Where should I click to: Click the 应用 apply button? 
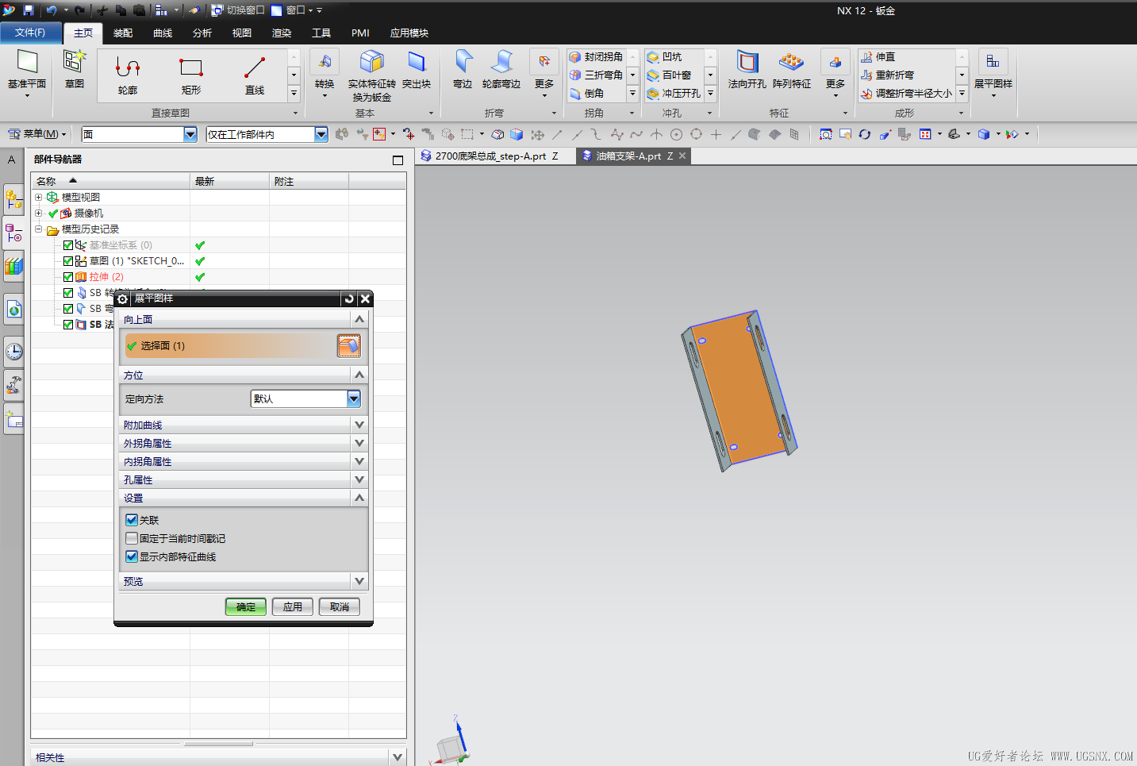point(293,606)
